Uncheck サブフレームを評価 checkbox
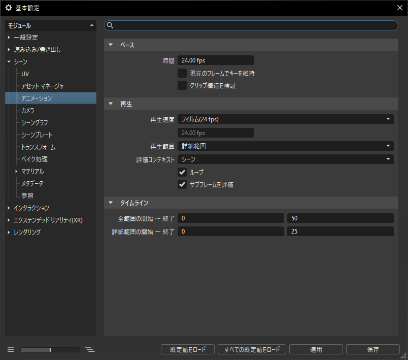Viewport: 408px width, 360px height. pos(182,184)
